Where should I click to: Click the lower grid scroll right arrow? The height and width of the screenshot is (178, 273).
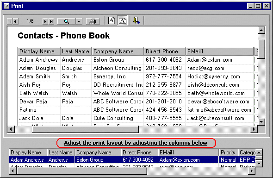(252, 171)
